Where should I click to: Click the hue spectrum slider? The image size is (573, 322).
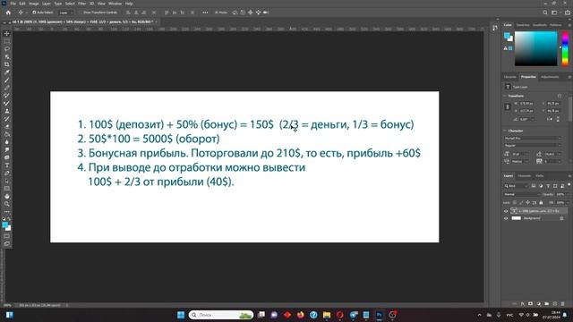click(x=565, y=48)
